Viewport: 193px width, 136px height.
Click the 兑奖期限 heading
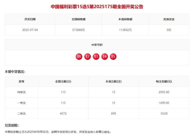click(12, 125)
